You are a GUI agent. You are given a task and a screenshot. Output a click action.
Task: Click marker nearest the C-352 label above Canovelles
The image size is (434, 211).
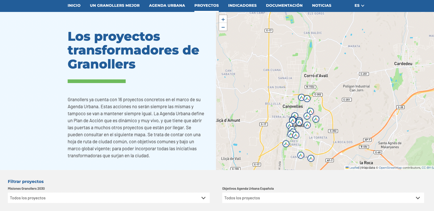307,99
